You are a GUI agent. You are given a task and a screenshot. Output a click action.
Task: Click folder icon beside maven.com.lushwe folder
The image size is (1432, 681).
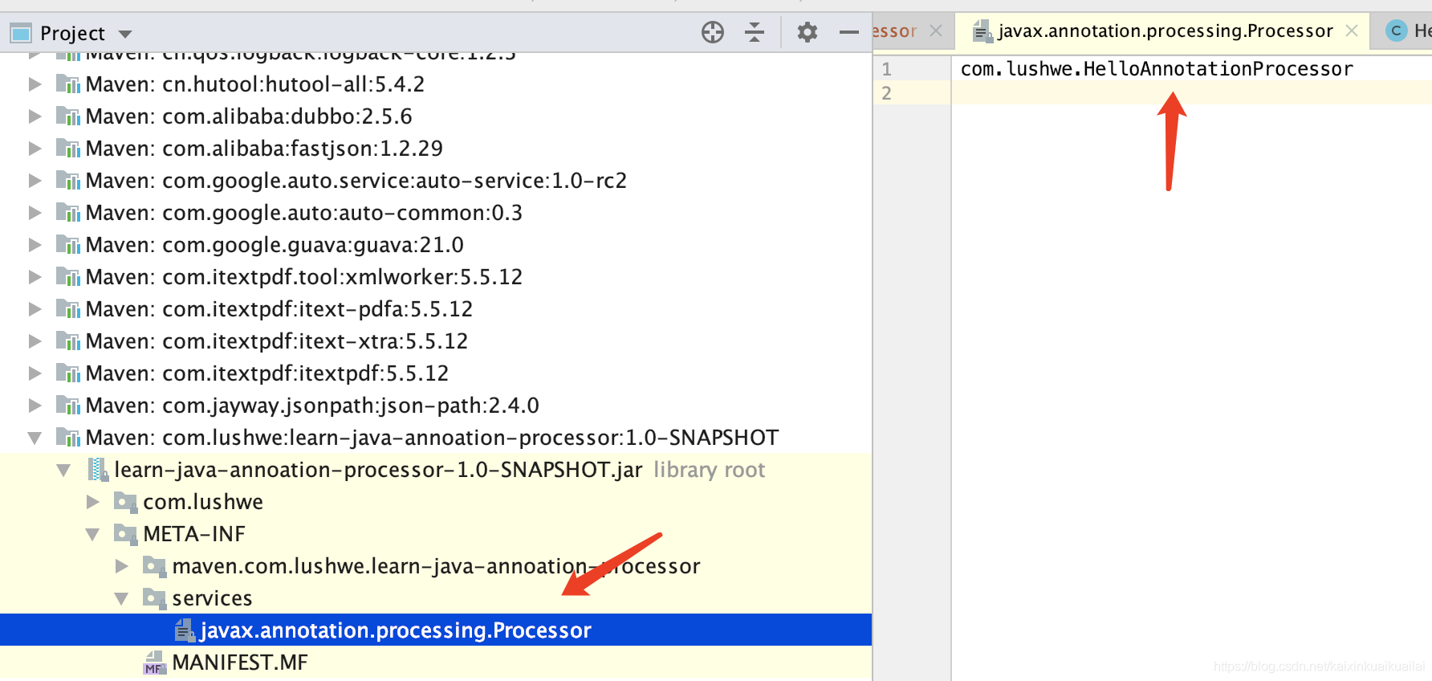[x=154, y=567]
